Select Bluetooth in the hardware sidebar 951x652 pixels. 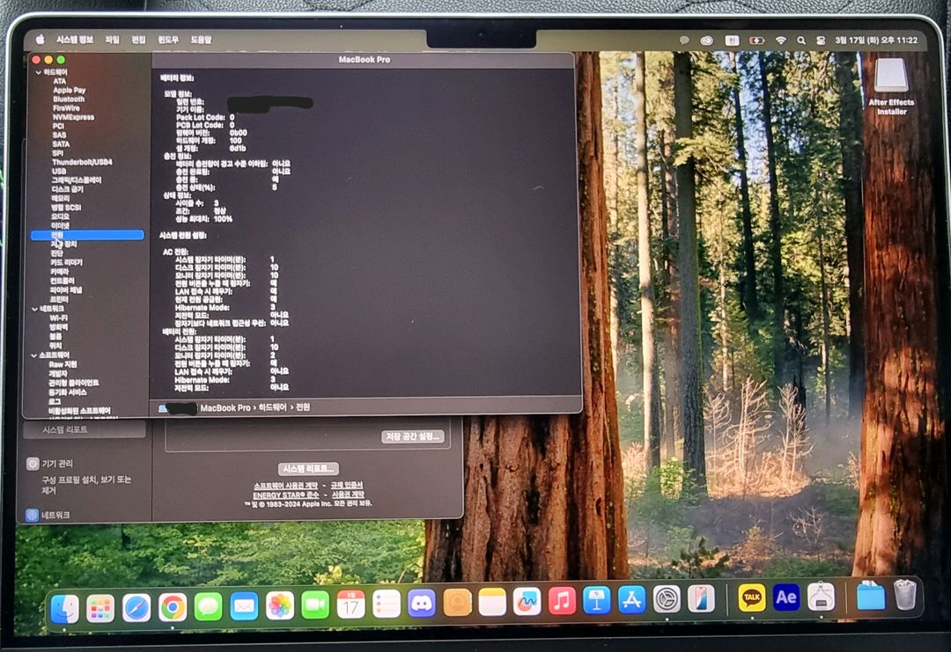click(69, 99)
